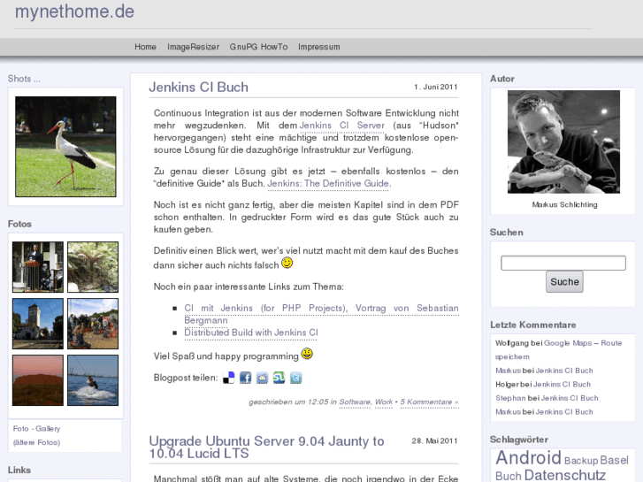643x482 pixels.
Task: Open the stork photo under Shots
Action: point(65,147)
